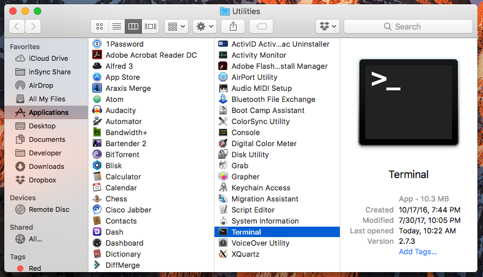This screenshot has height=277, width=483.
Task: Click the Adobe Acrobat Reader DC icon
Action: [97, 55]
